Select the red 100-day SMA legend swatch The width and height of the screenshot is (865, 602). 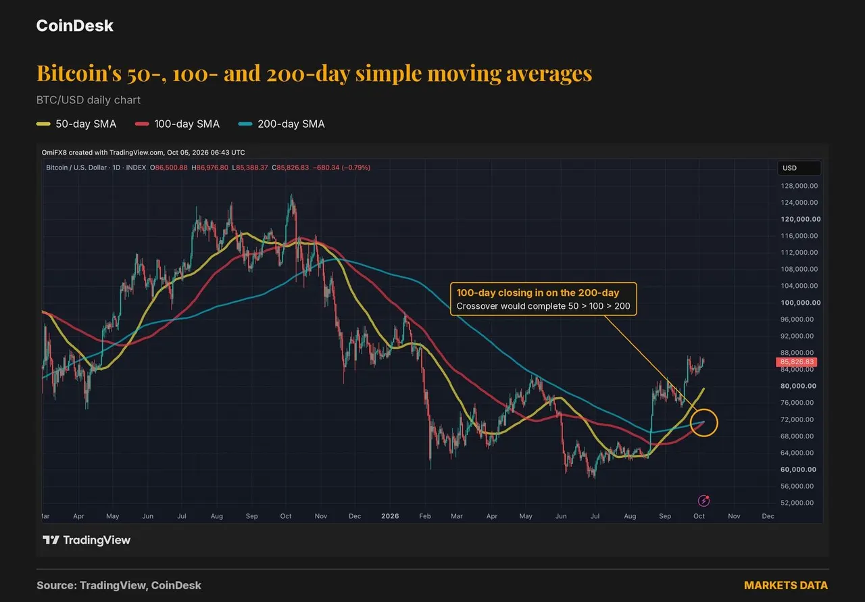pos(142,124)
